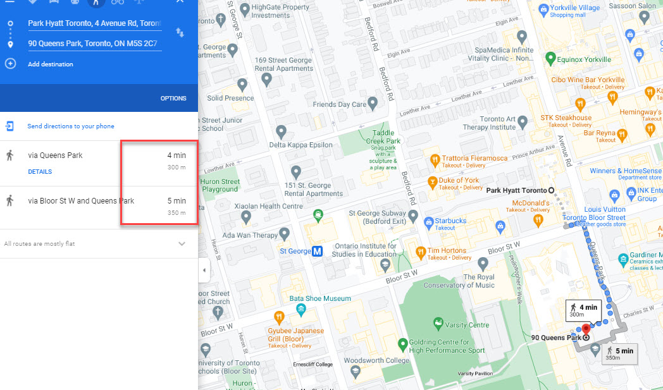
Task: Click the Equinox Yorkville green pin
Action: click(550, 59)
